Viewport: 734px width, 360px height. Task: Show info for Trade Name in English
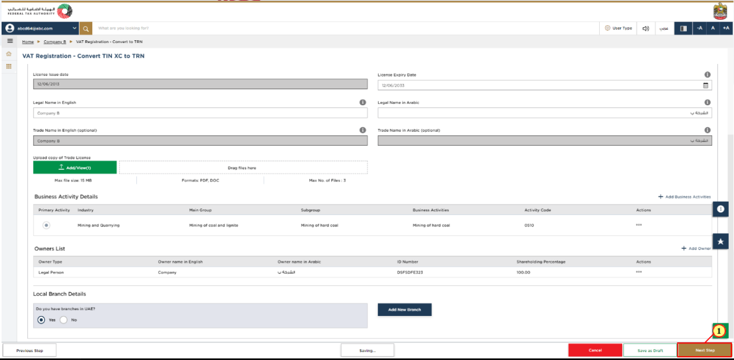[x=363, y=130]
